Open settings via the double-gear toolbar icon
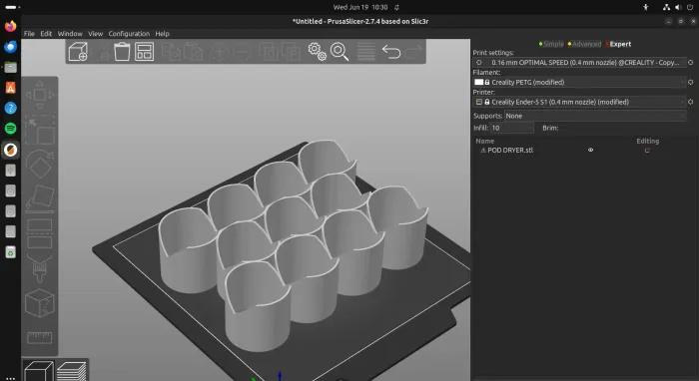 pyautogui.click(x=317, y=52)
